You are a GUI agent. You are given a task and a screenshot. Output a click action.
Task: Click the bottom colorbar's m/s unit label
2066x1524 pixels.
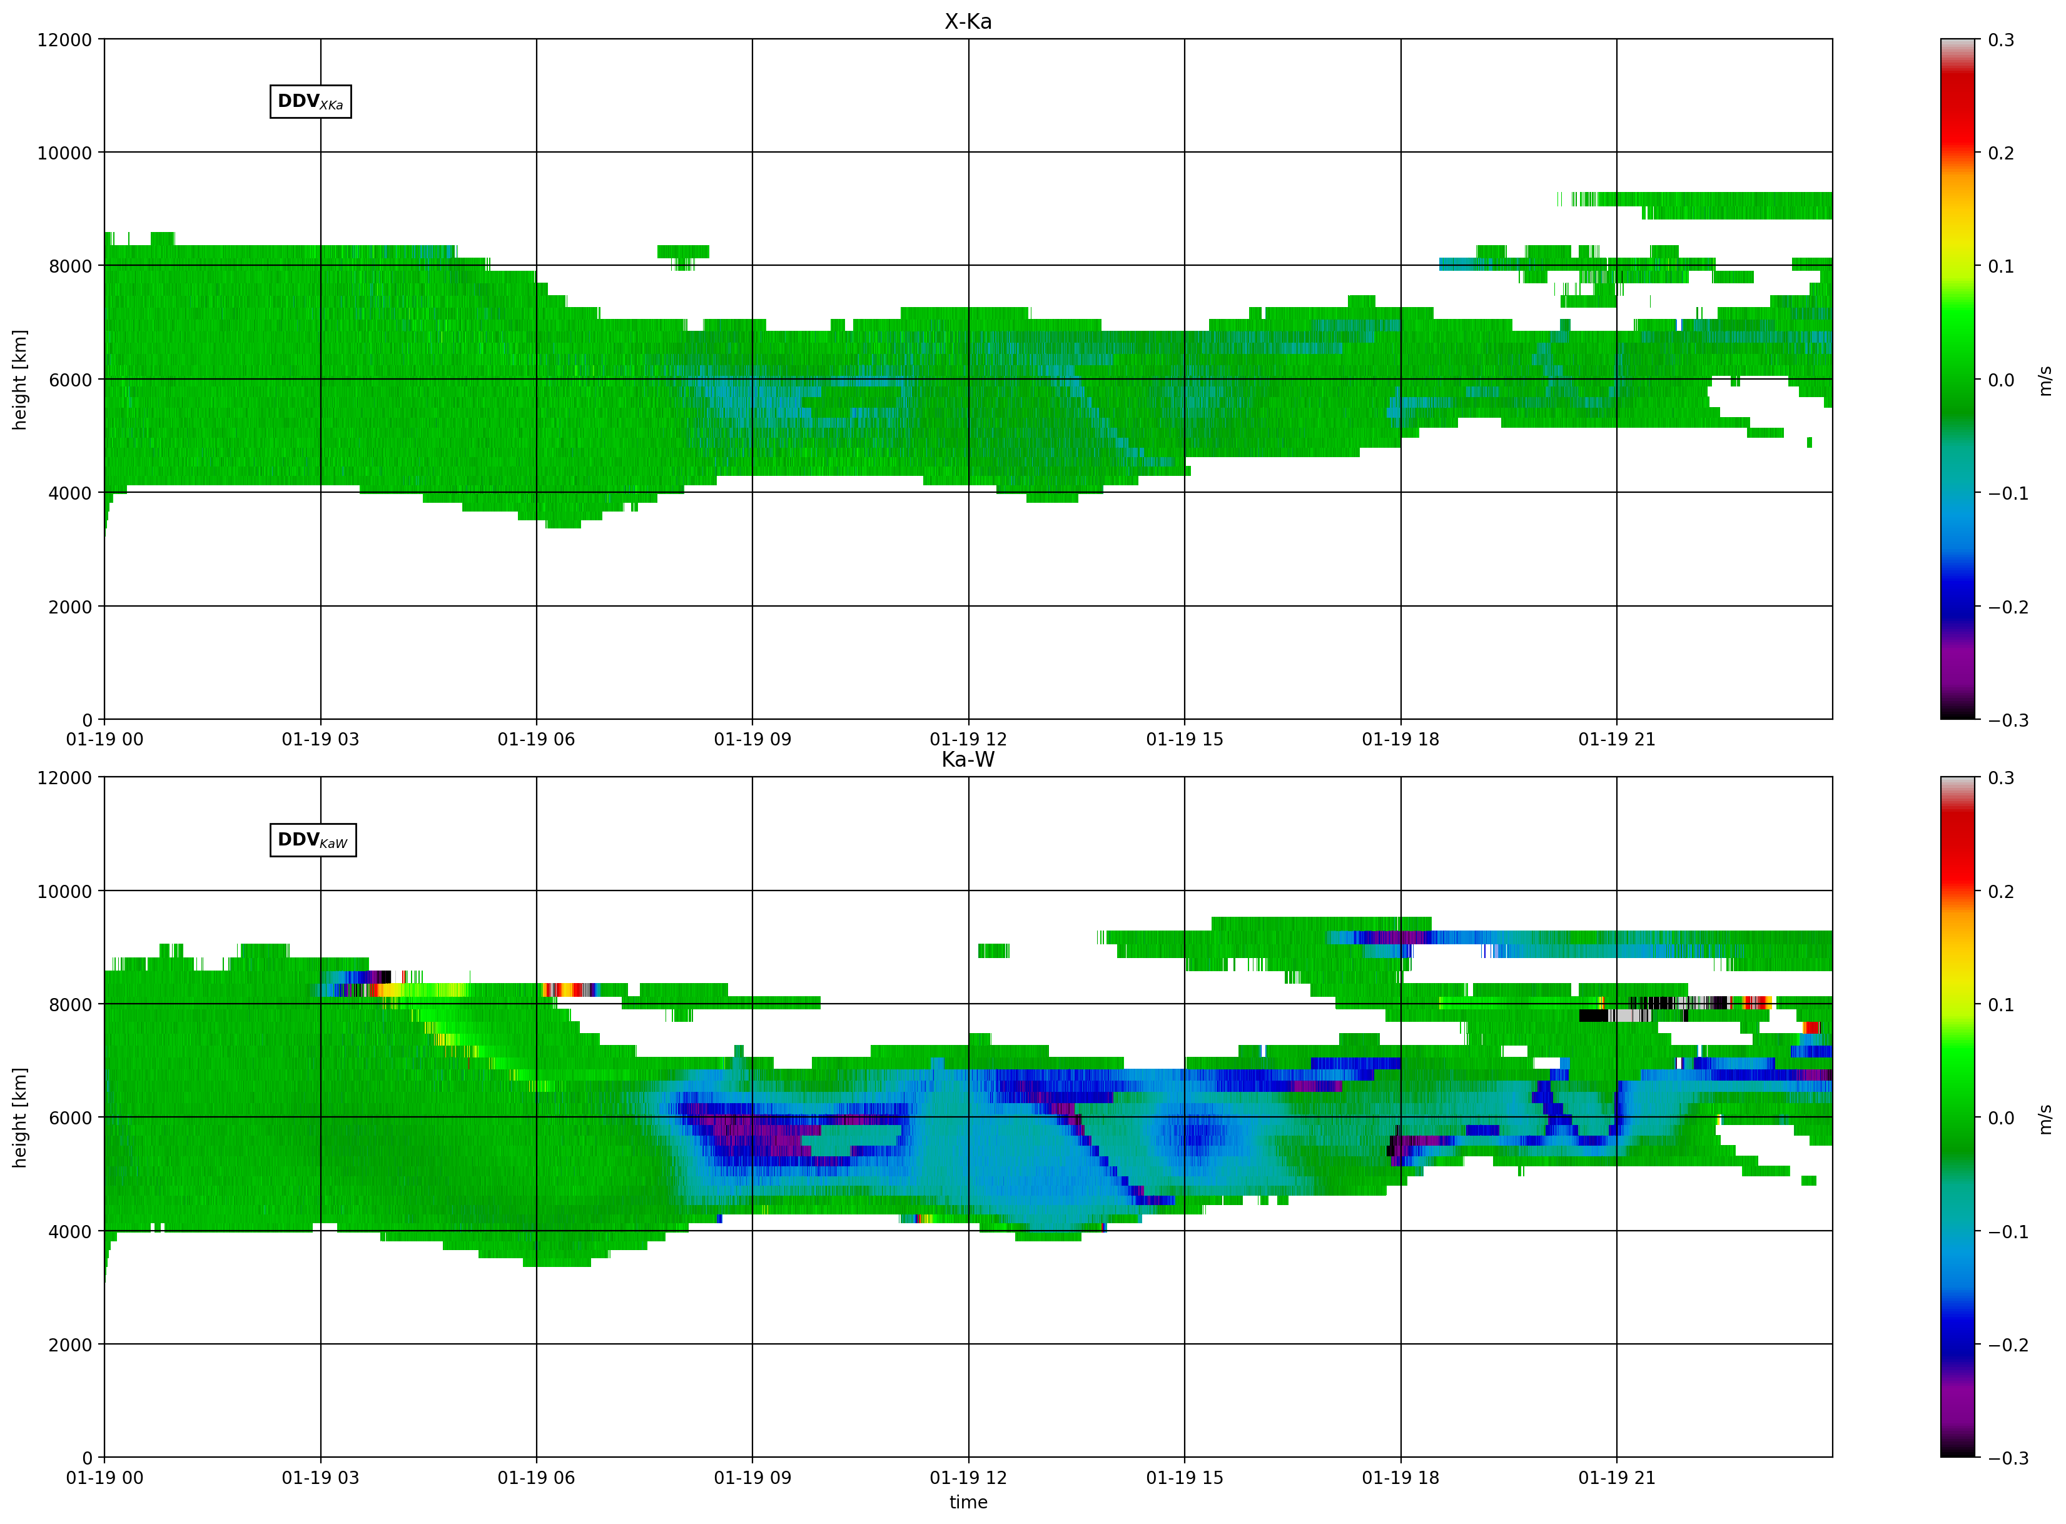click(x=2045, y=1119)
